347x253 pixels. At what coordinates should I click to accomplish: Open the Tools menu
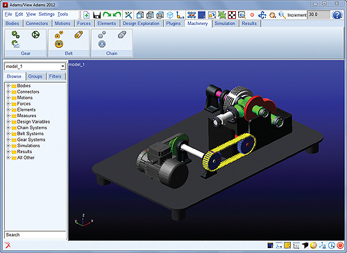pyautogui.click(x=62, y=15)
